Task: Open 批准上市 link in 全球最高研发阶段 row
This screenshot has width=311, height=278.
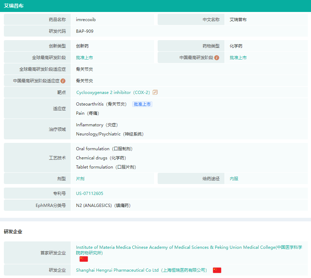Action: coord(84,58)
